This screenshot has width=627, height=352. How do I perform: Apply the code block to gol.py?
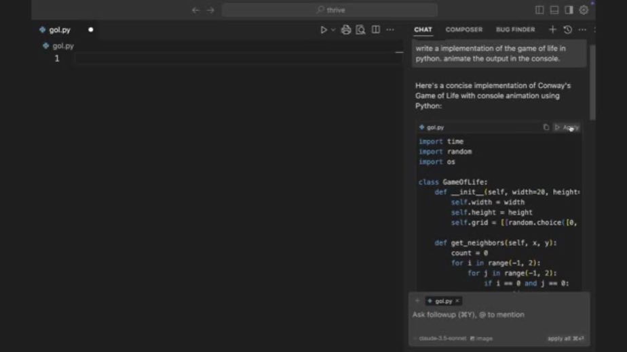click(567, 127)
